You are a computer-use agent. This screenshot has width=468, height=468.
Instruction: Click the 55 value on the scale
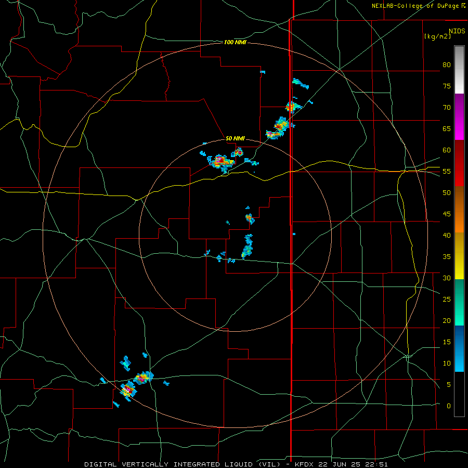(x=447, y=171)
